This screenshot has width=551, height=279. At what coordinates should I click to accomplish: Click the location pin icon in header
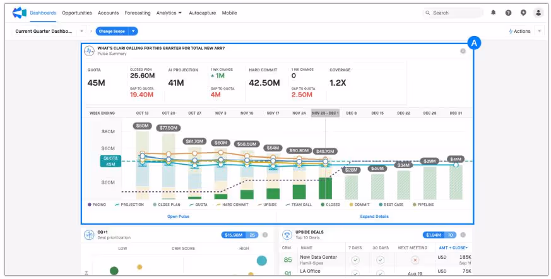(x=524, y=13)
